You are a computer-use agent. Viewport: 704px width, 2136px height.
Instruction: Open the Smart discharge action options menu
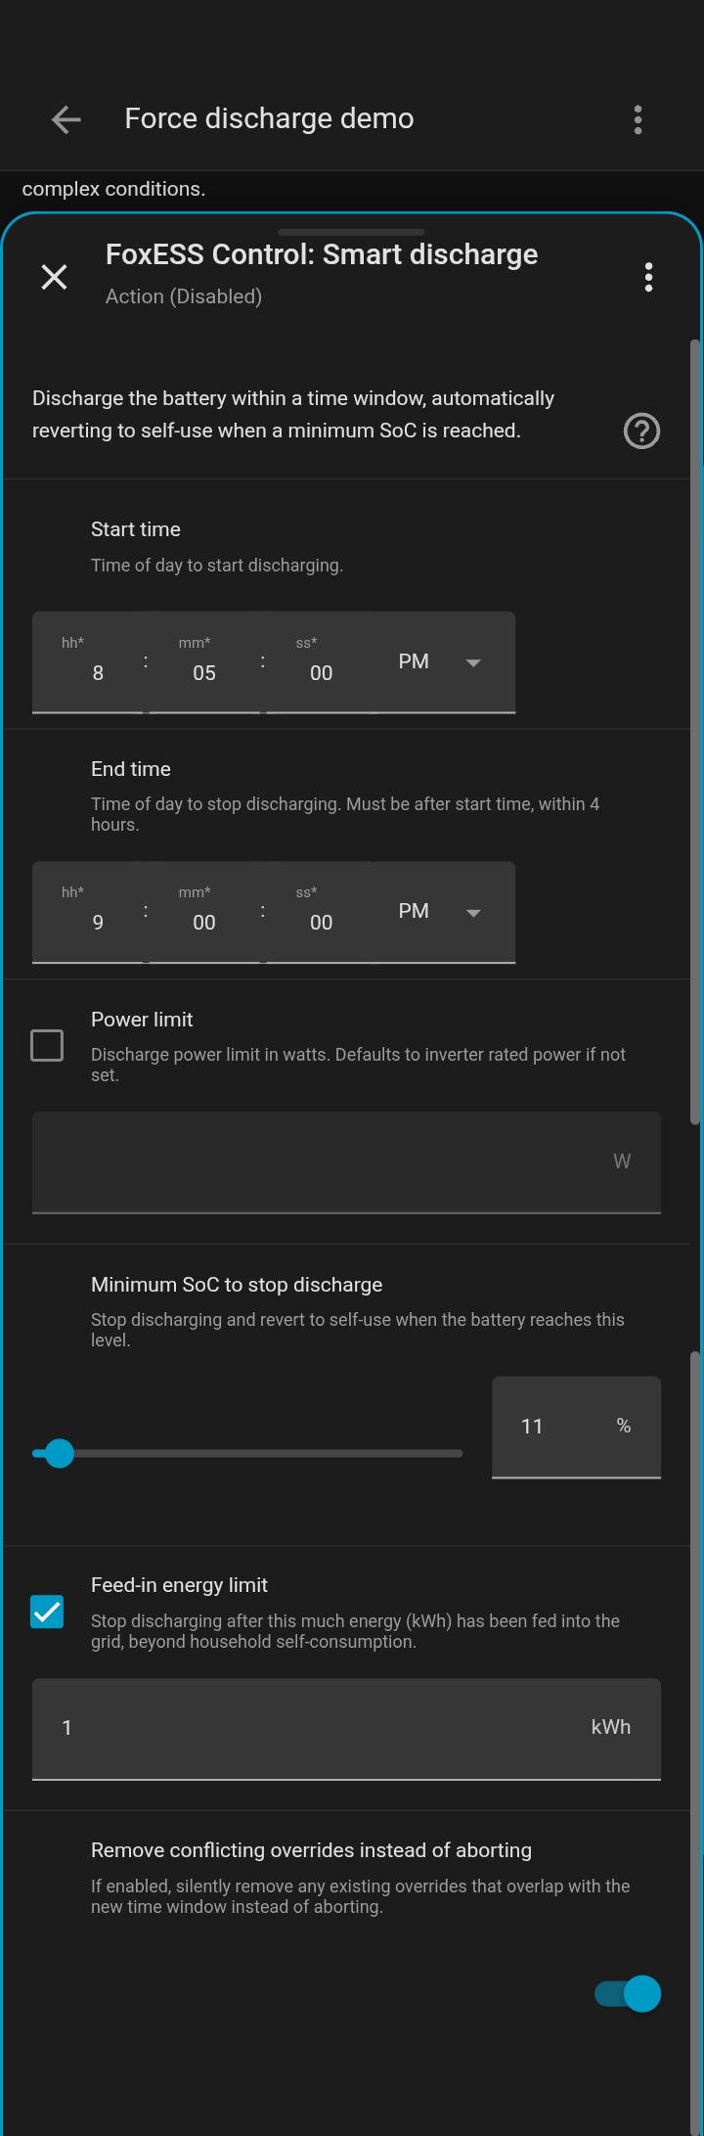pos(648,277)
